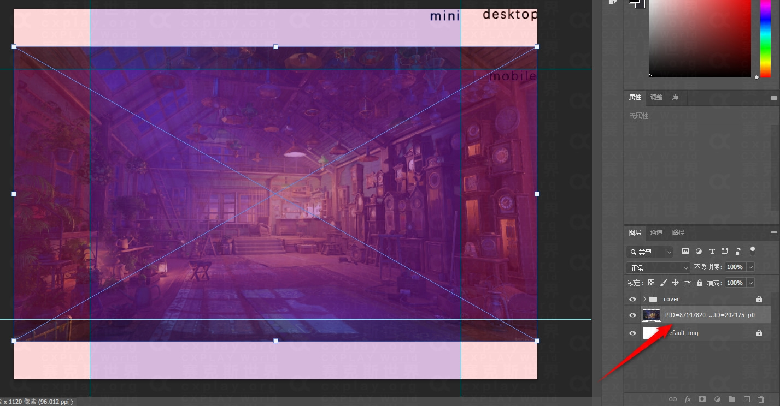Click prevent artboard auto-nesting lock icon
The width and height of the screenshot is (780, 406).
point(688,283)
